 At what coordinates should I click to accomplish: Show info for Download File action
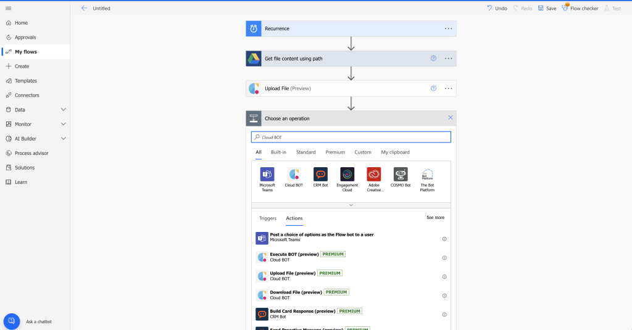click(444, 295)
